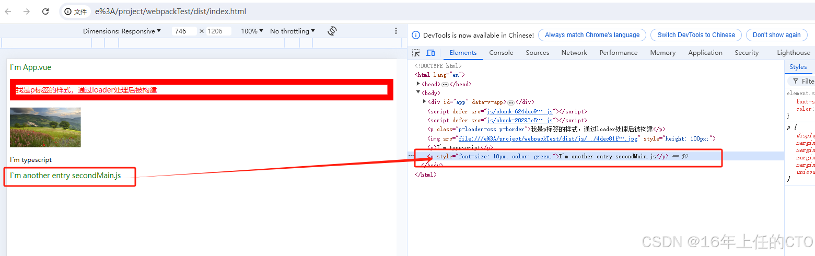Open the Memory tab
Screen dimensions: 815x256
[662, 53]
